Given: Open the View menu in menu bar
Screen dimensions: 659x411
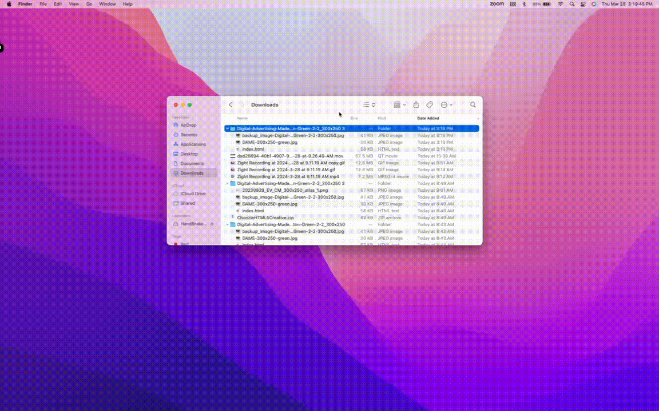Looking at the screenshot, I should click(x=74, y=4).
